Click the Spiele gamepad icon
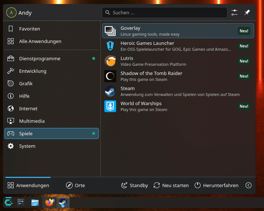This screenshot has width=264, height=211. (x=11, y=133)
